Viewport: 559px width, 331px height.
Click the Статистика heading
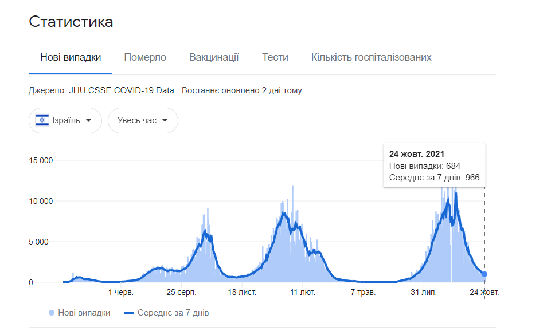pyautogui.click(x=71, y=22)
